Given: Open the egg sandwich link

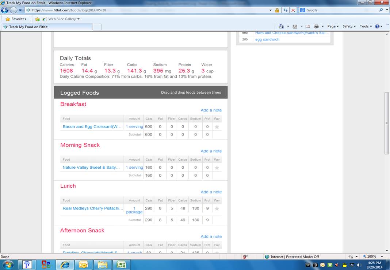Looking at the screenshot, I should 267,39.
